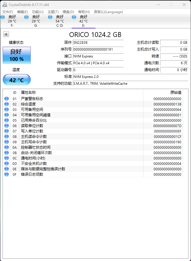The image size is (191, 261).
Task: Click status orb for attribute 0B 启动-关闭循环次数
Action: pos(7,153)
